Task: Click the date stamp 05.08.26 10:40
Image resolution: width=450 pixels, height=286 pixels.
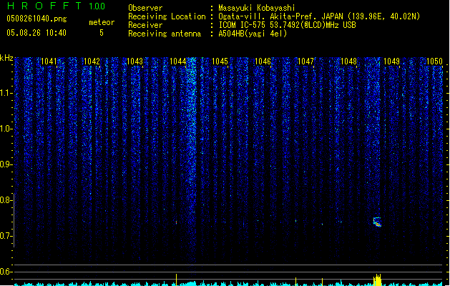Action: [36, 33]
